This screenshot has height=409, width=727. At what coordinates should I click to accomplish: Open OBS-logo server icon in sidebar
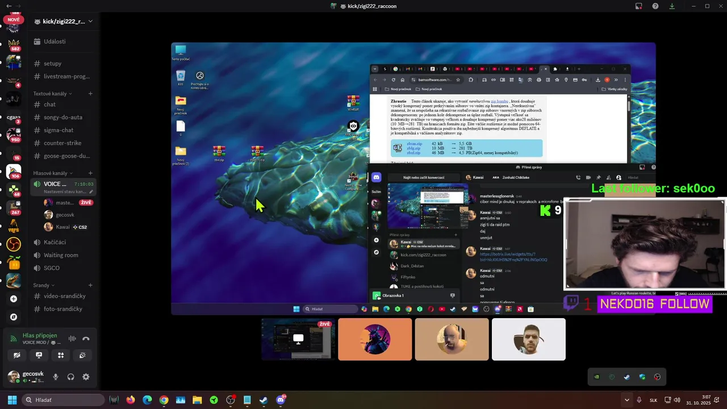[x=14, y=244]
